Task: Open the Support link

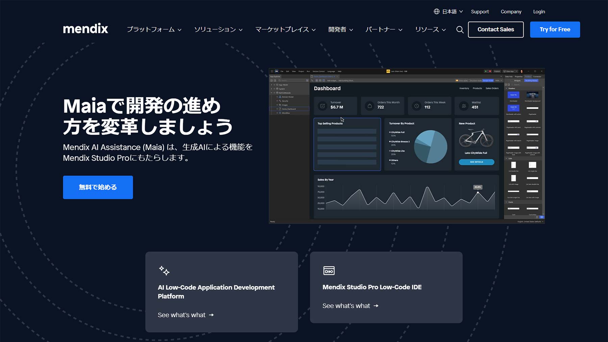Action: [480, 11]
